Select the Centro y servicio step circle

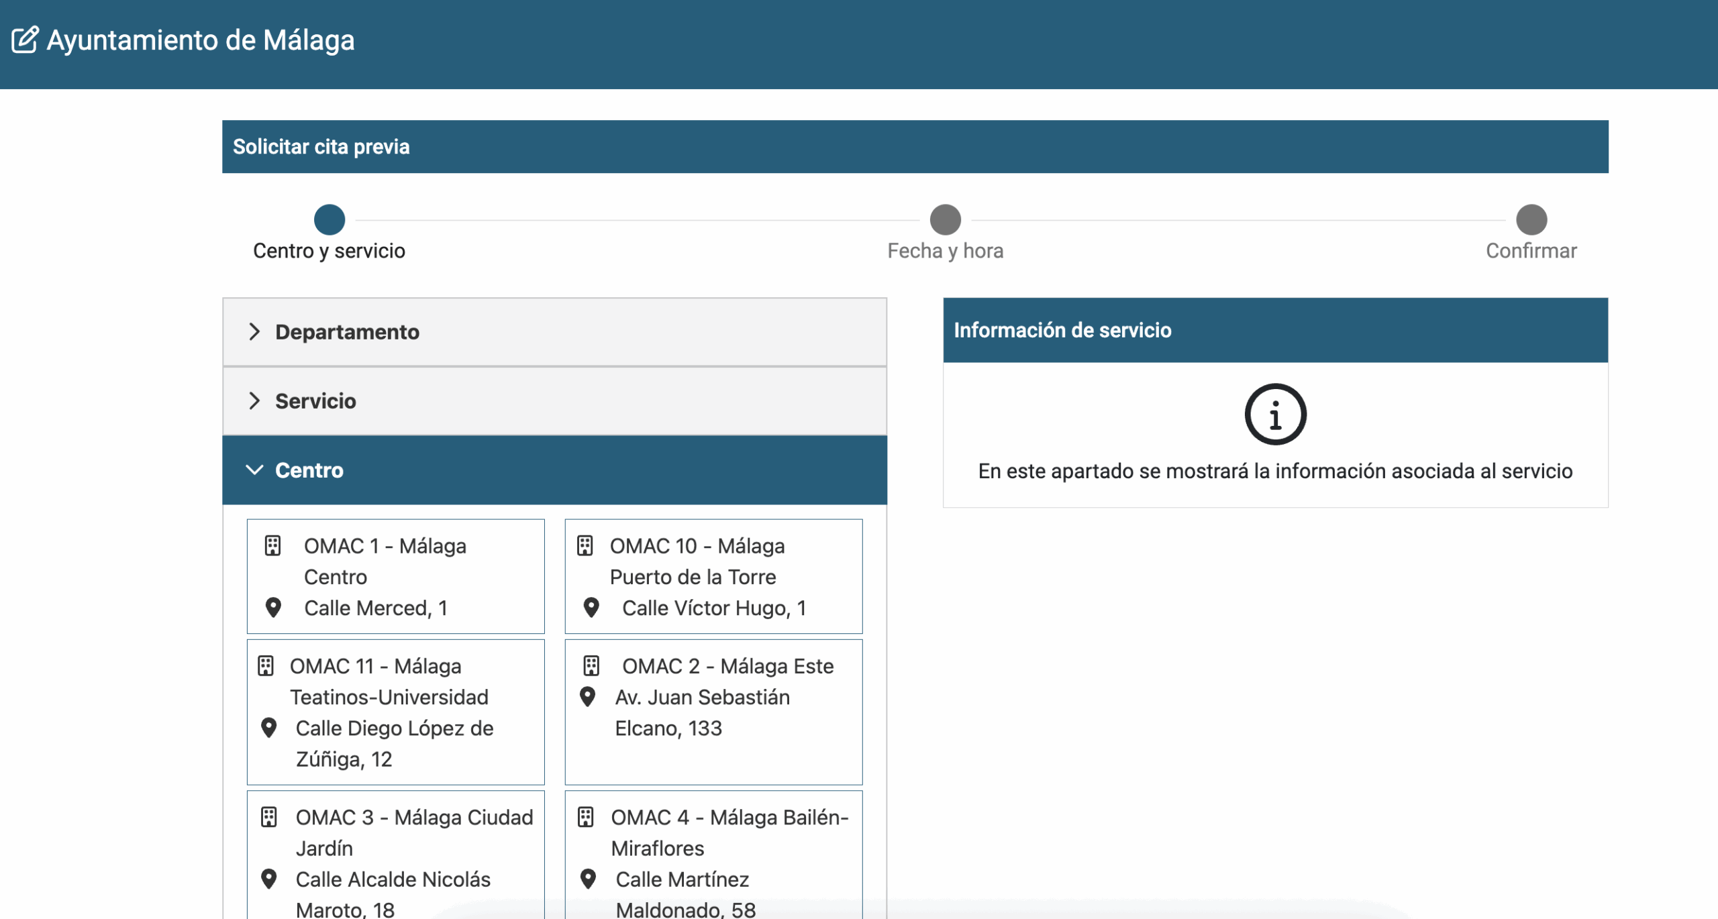[330, 220]
